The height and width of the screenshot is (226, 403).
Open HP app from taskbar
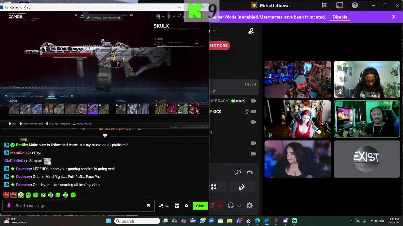193,221
